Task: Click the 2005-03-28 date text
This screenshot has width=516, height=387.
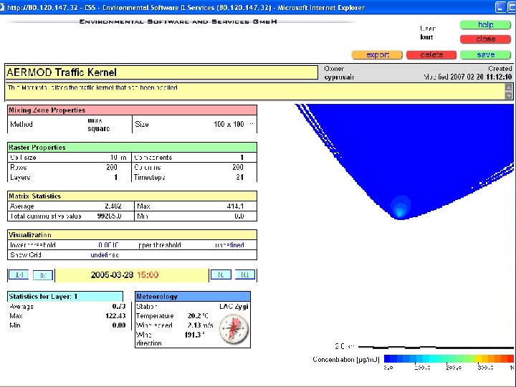Action: [x=112, y=274]
